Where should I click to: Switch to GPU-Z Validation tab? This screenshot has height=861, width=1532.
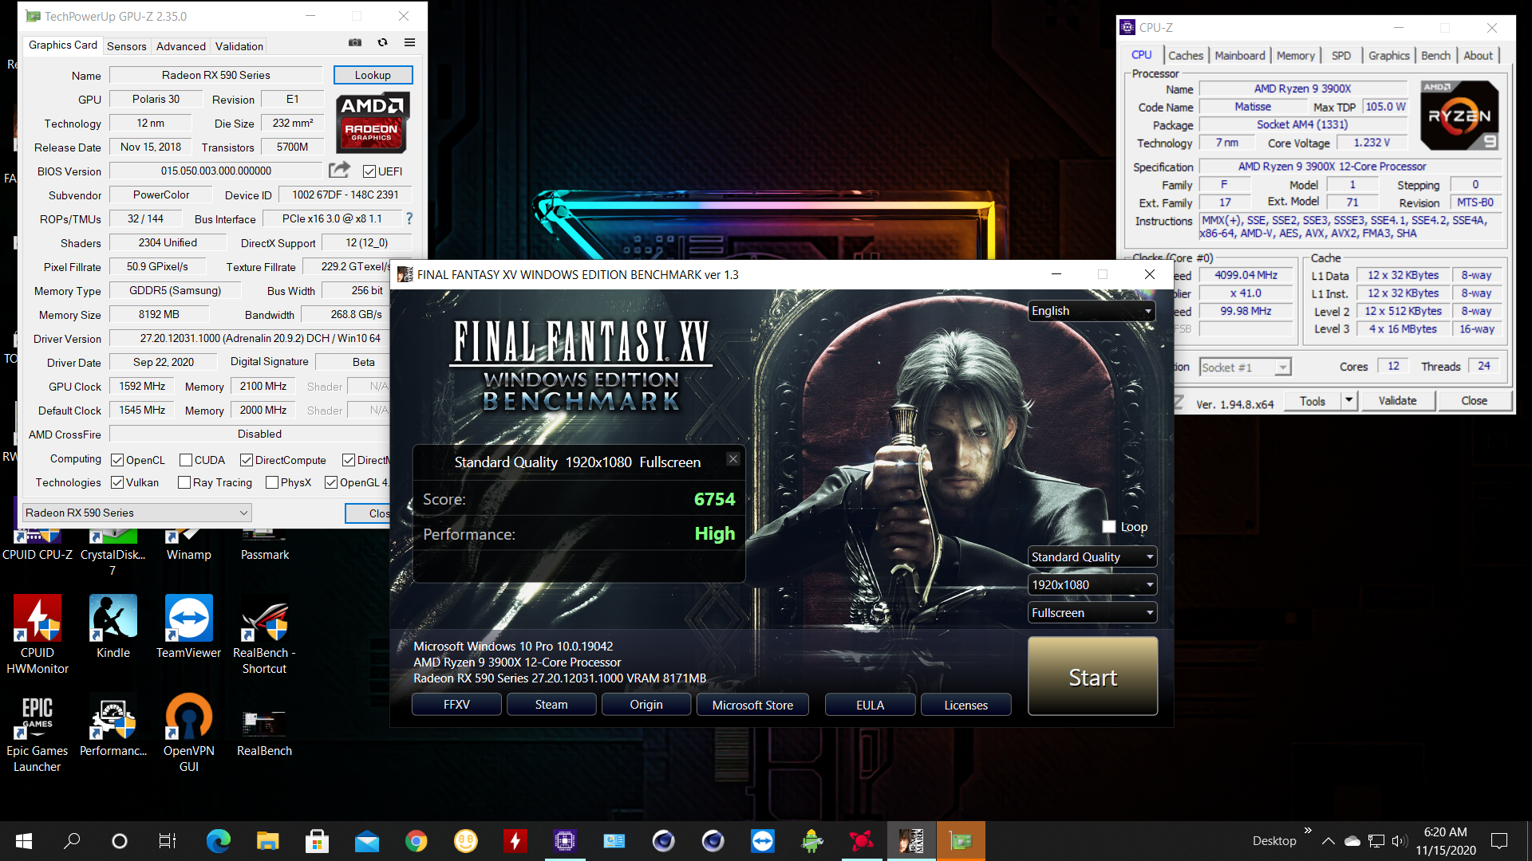click(239, 46)
